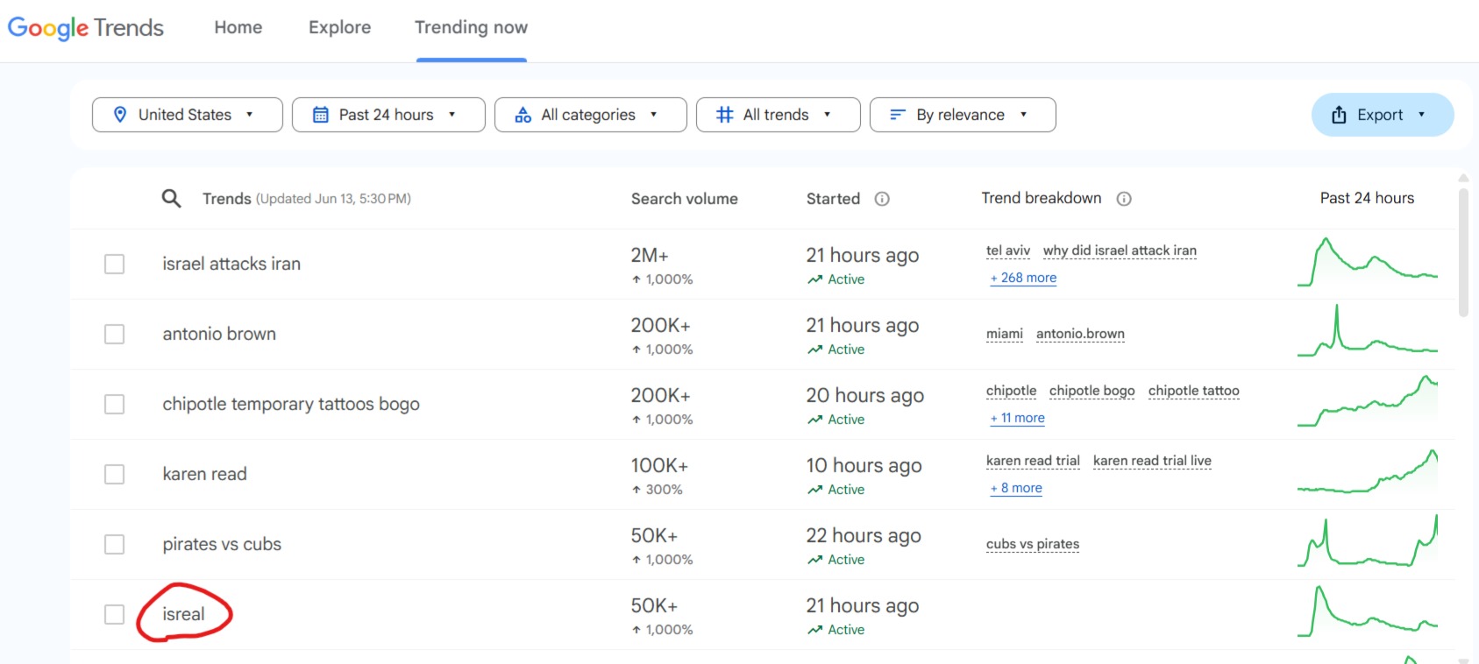1479x664 pixels.
Task: Open the antonio brown trend
Action: pyautogui.click(x=219, y=334)
